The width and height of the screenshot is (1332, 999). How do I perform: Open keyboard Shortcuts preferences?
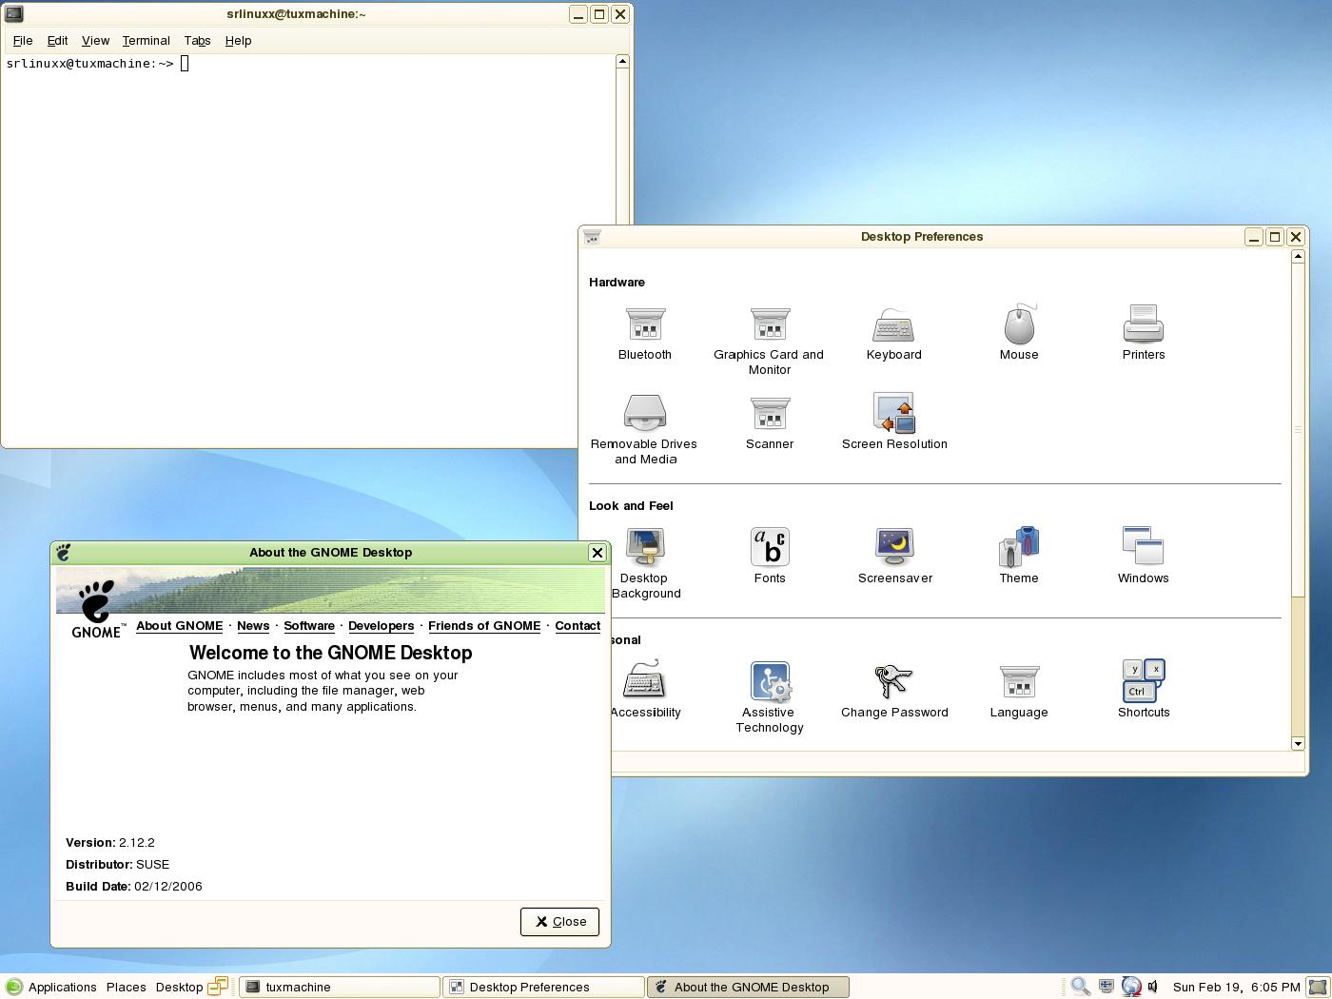(1143, 690)
